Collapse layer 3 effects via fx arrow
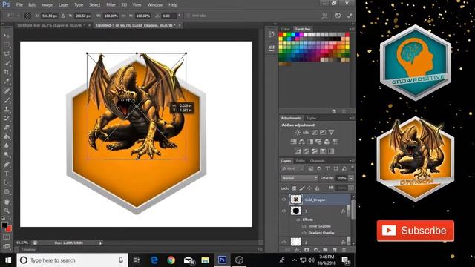 tap(348, 211)
